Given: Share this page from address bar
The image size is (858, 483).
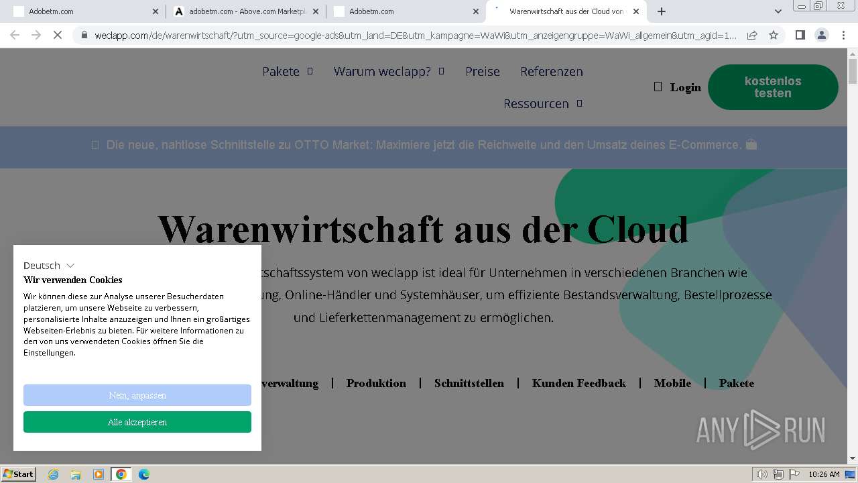Looking at the screenshot, I should click(x=752, y=35).
